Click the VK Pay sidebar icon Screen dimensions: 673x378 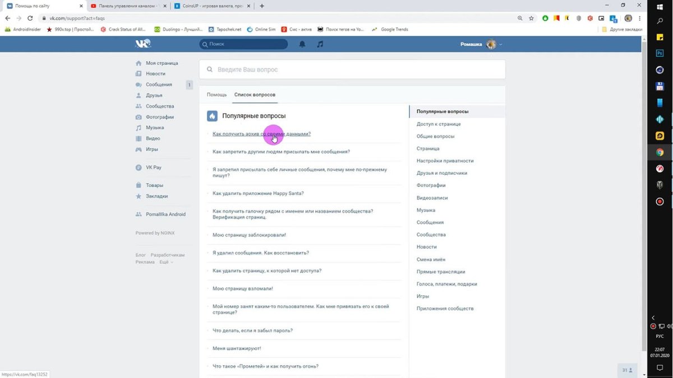click(x=139, y=167)
